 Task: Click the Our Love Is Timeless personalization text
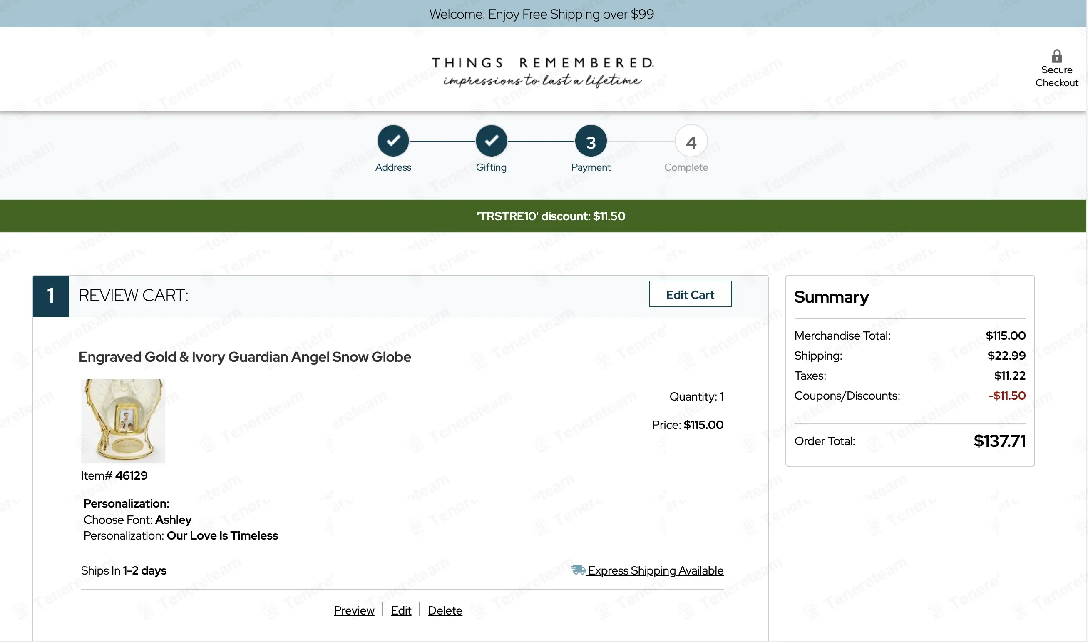click(x=222, y=535)
